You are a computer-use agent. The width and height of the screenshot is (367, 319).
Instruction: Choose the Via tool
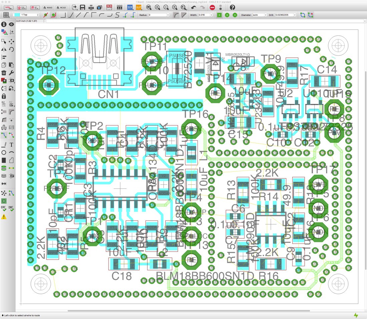pyautogui.click(x=4, y=168)
